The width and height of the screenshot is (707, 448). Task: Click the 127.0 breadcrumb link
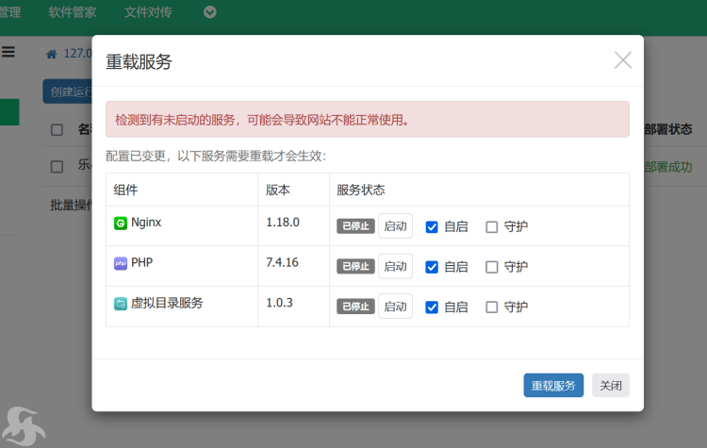77,54
